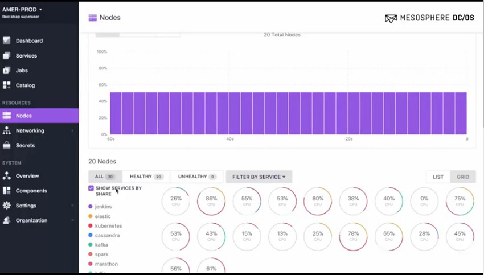Click the Mesosphere DC/OS logo
484x275 pixels.
(429, 18)
